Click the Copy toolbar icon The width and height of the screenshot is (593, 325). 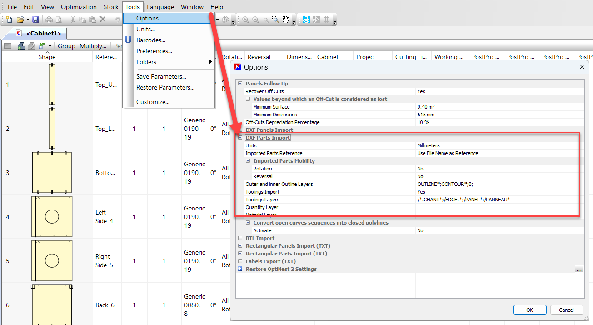pyautogui.click(x=83, y=20)
